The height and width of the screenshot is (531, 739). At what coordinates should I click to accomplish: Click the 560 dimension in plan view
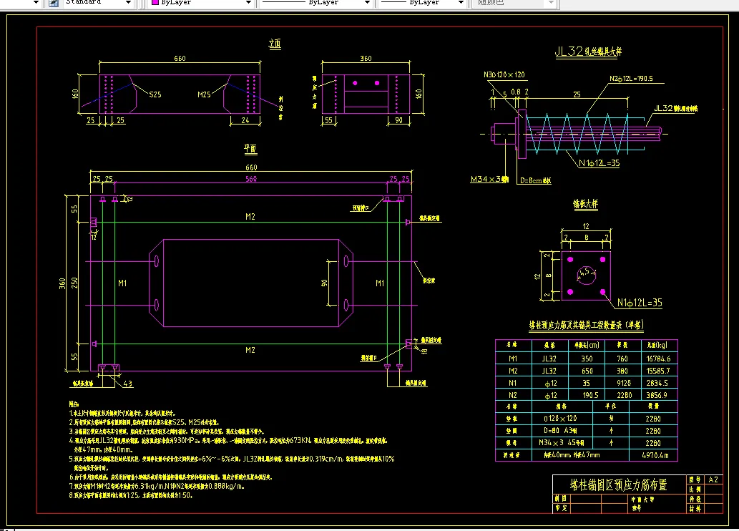point(251,179)
